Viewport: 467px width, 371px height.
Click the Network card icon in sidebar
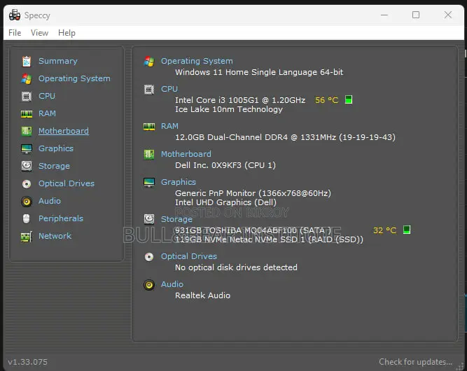[x=27, y=237]
